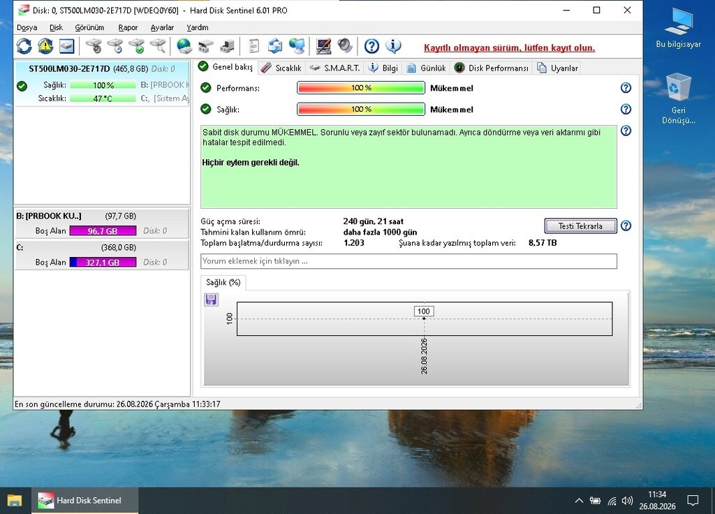Click the disk with clock toolbar icon
715x514 pixels.
tap(115, 46)
